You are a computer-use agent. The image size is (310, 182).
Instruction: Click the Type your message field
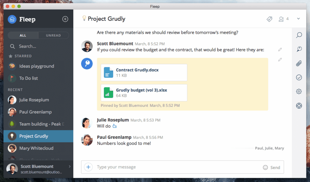click(x=178, y=167)
